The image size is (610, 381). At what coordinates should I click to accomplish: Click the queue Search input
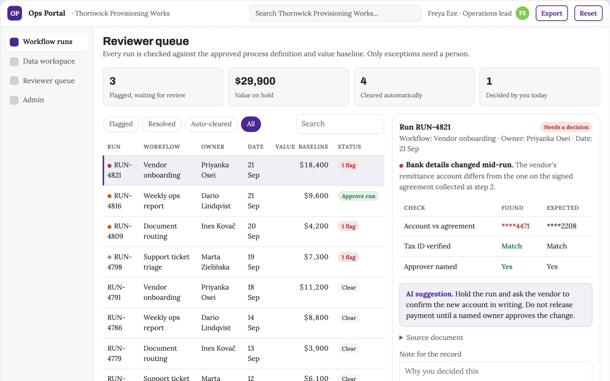(x=340, y=124)
